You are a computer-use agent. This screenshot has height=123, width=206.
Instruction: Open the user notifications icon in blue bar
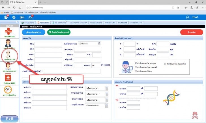pos(6,17)
